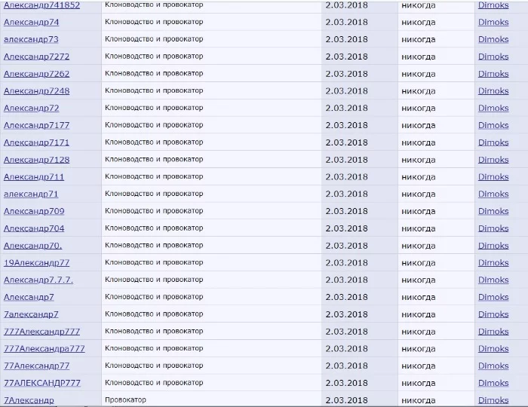
Task: Click username link александр73
Action: (31, 39)
